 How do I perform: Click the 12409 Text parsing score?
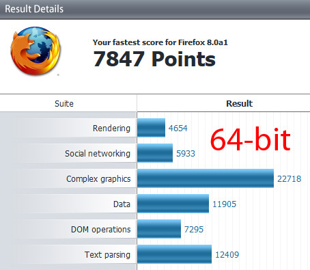pyautogui.click(x=227, y=255)
